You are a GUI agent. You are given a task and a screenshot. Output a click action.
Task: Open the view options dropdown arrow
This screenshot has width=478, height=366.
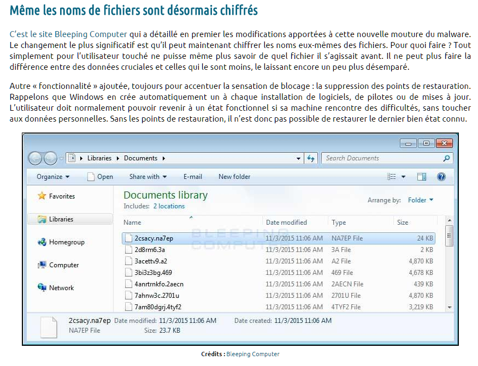point(403,177)
